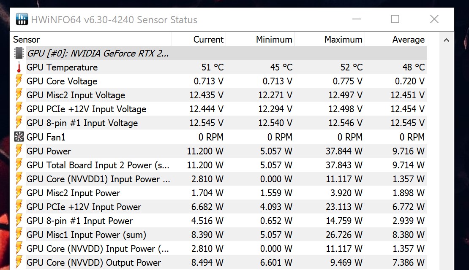This screenshot has width=469, height=270.
Task: Click the lightning icon for GPU Misc2 Input Voltage
Action: pos(19,95)
